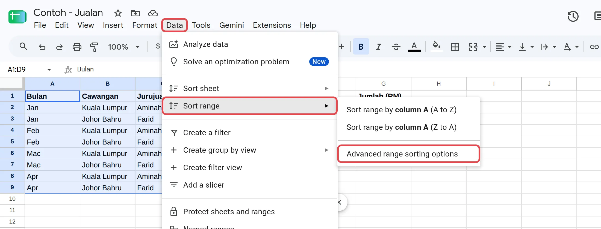Open the zoom 100% dropdown
This screenshot has width=601, height=229.
point(124,47)
